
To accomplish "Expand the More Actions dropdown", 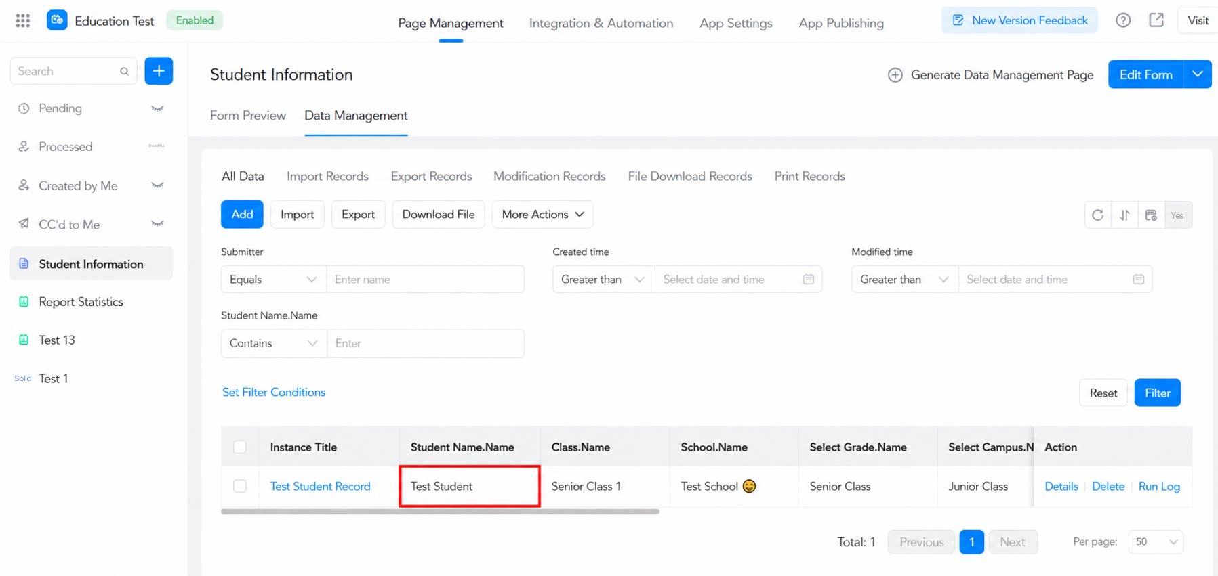I will pos(542,215).
